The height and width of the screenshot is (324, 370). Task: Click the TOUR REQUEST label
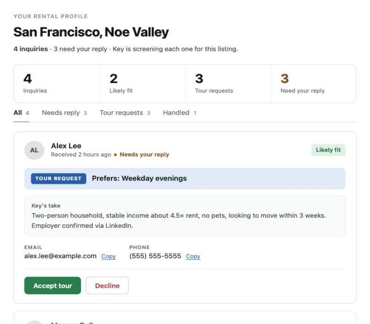coord(58,179)
